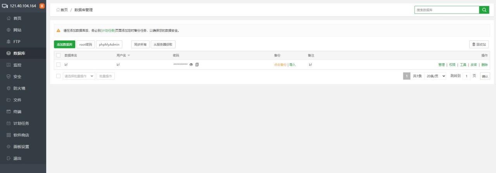This screenshot has width=496, height=173.
Task: Click the 同步所有 button
Action: click(x=140, y=44)
